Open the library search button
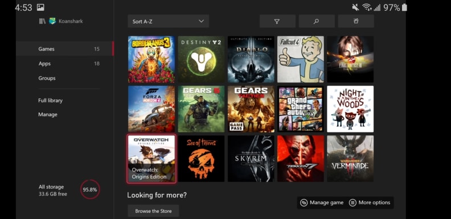The height and width of the screenshot is (219, 451). pos(317,21)
